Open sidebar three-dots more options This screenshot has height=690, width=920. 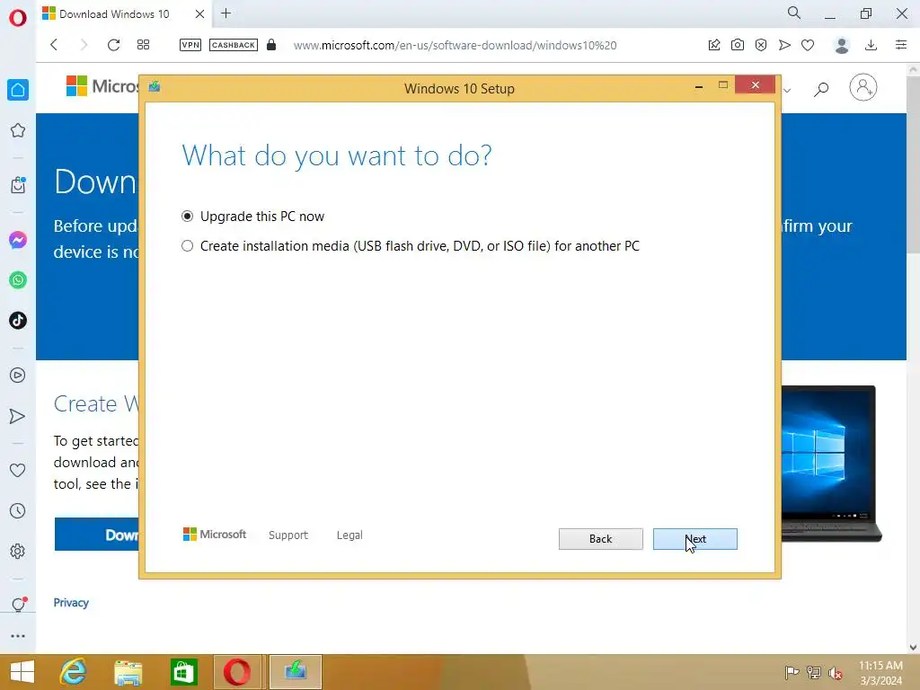(18, 636)
